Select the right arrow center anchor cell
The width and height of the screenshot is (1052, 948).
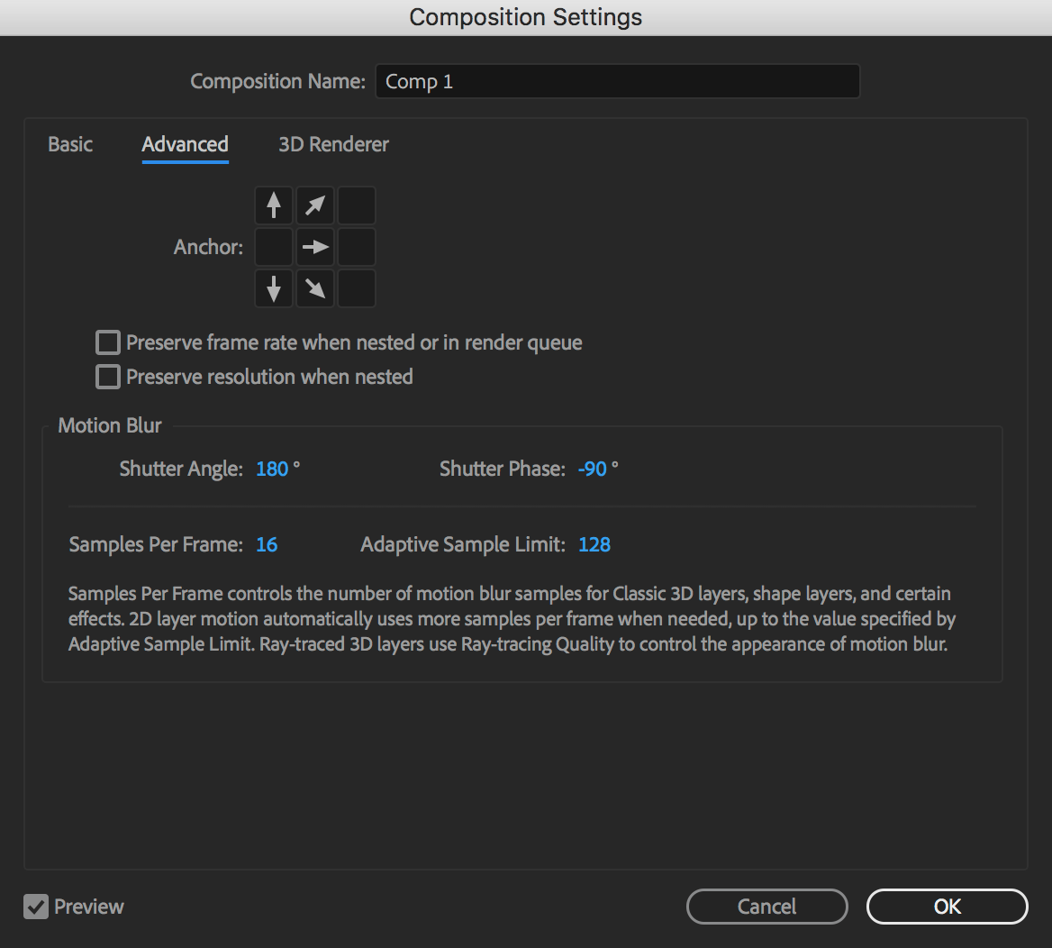pos(315,247)
